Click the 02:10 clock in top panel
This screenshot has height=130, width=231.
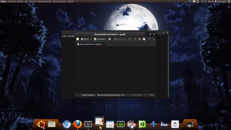(x=211, y=1)
